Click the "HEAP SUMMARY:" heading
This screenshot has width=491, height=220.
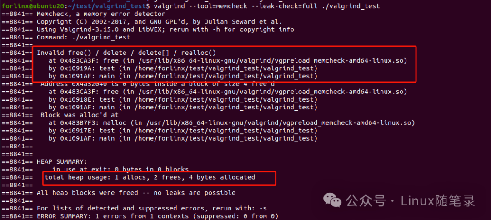61,161
